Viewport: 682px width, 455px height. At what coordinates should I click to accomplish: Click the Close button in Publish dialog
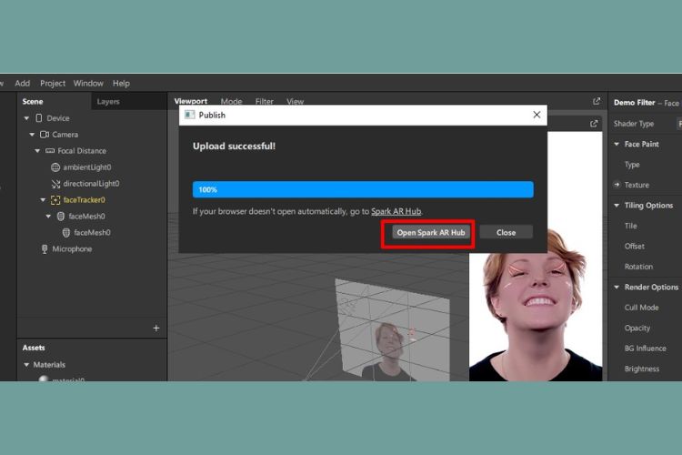point(506,233)
